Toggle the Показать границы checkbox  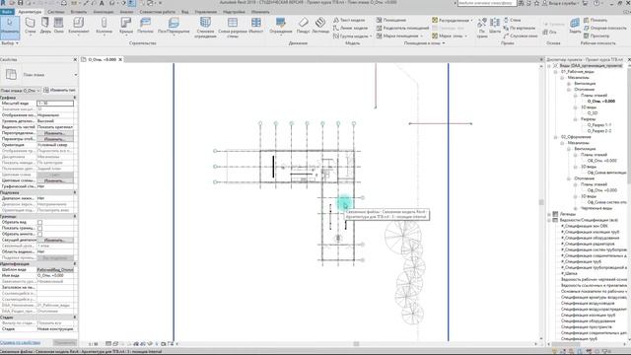coord(39,228)
